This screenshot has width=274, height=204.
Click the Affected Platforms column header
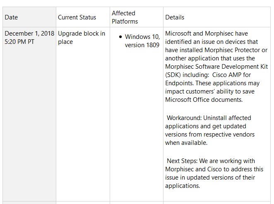click(125, 17)
